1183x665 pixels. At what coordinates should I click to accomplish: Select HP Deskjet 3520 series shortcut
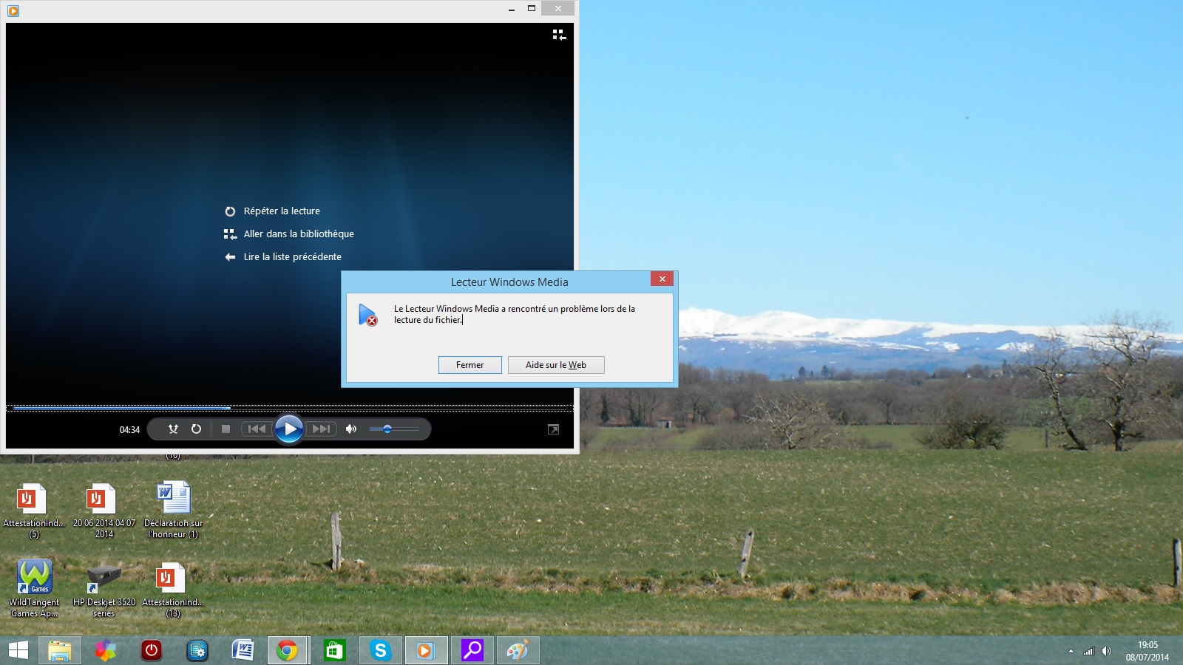104,589
